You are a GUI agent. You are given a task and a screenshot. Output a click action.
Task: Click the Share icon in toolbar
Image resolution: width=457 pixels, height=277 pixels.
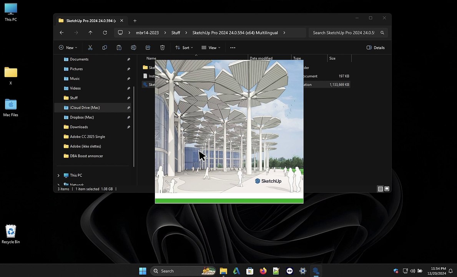click(148, 48)
